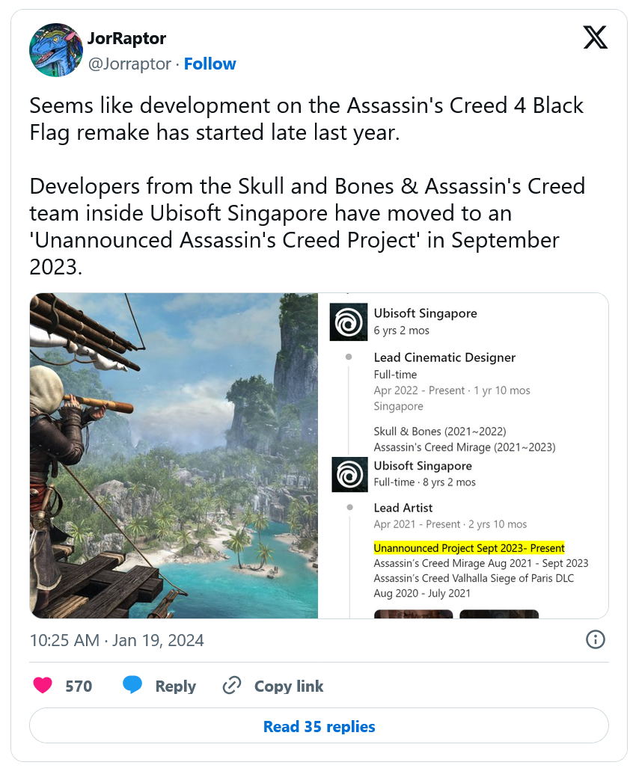Open the 10:25 AM Jan 19, 2024 timestamp
This screenshot has width=636, height=774.
(117, 640)
